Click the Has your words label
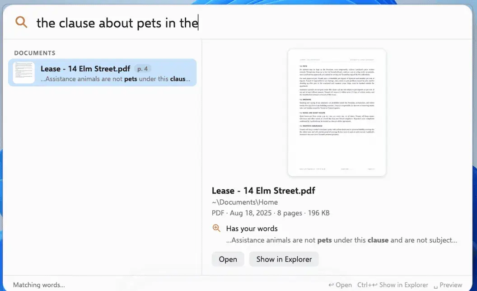This screenshot has width=477, height=291. click(x=252, y=229)
